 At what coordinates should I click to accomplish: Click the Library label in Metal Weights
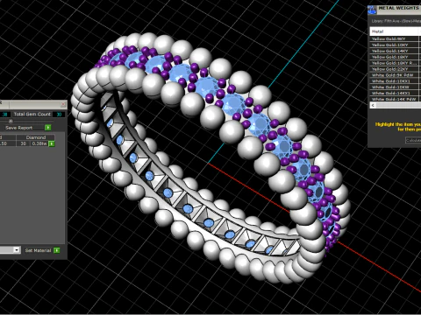tap(396, 21)
